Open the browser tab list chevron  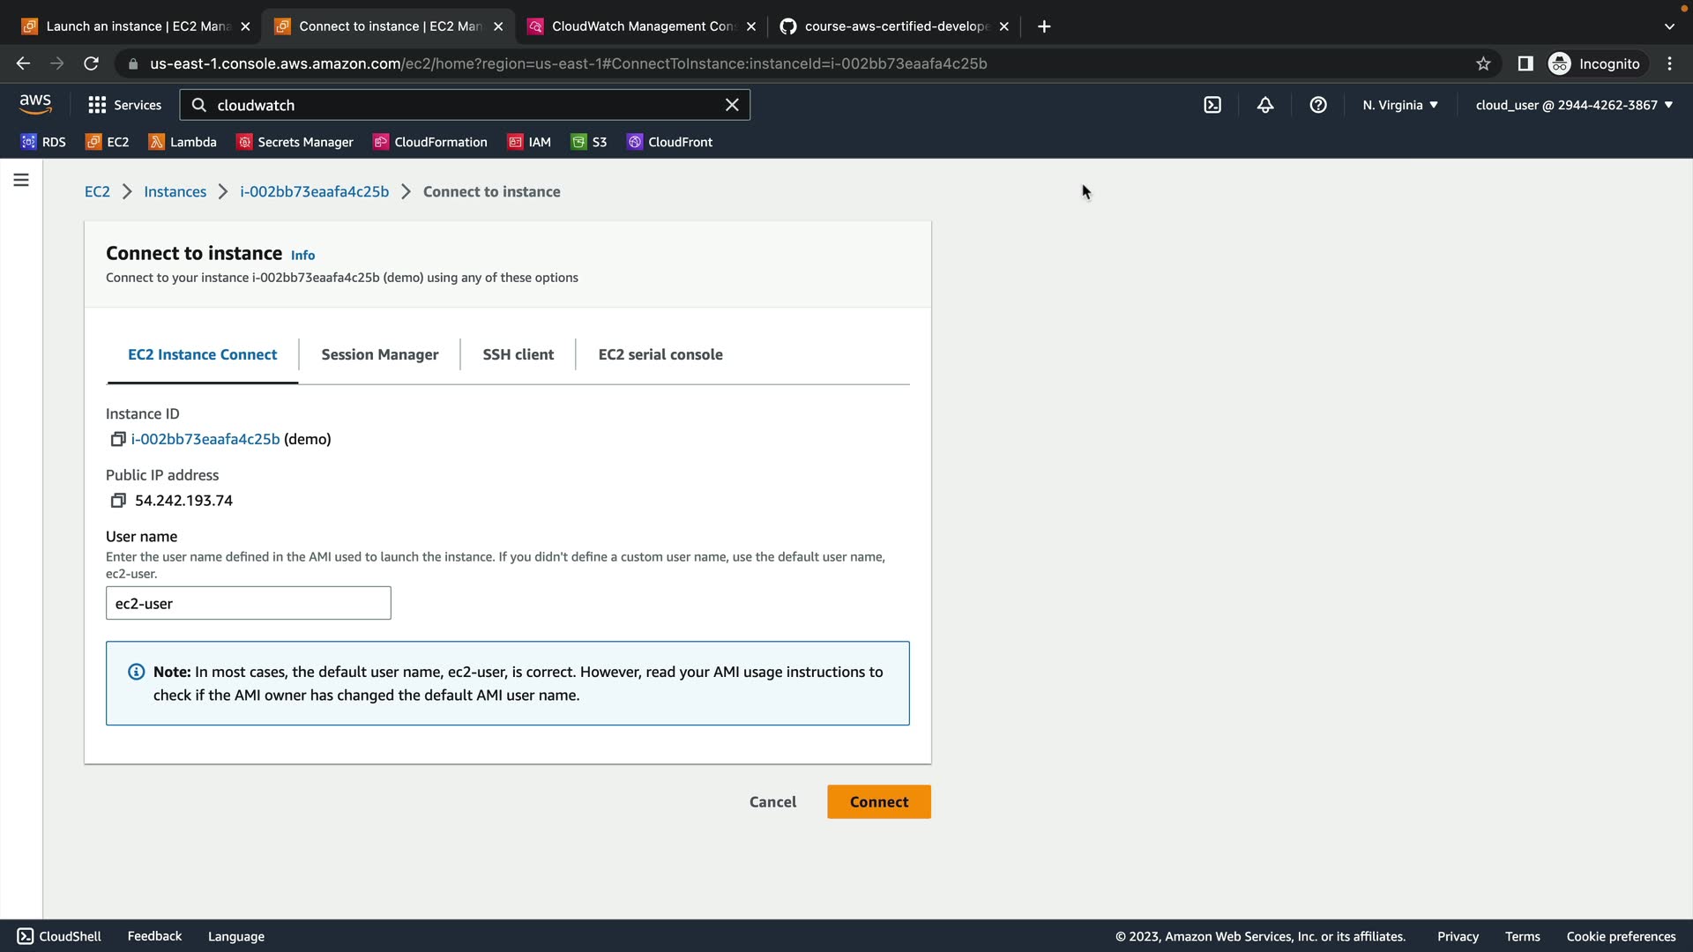(x=1669, y=26)
